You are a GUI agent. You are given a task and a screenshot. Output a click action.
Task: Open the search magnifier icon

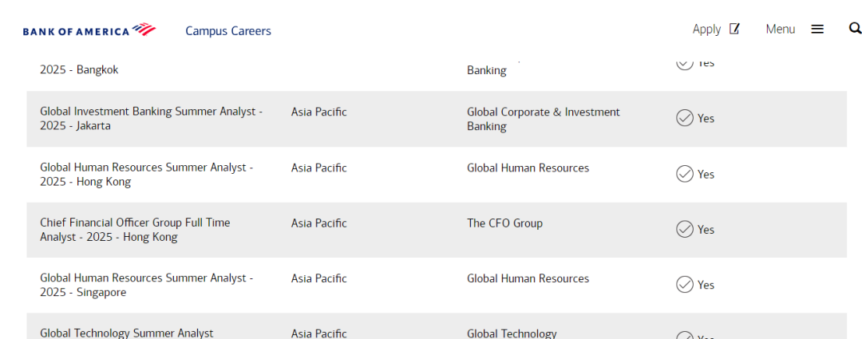[855, 29]
